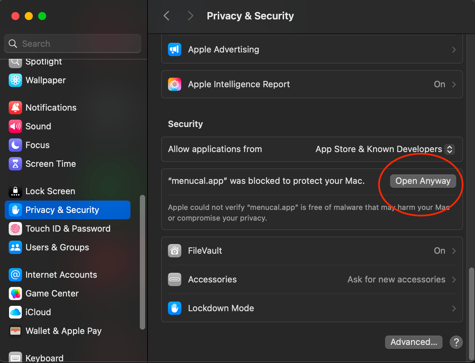475x363 pixels.
Task: Click the iCloud cloud icon
Action: 15,312
